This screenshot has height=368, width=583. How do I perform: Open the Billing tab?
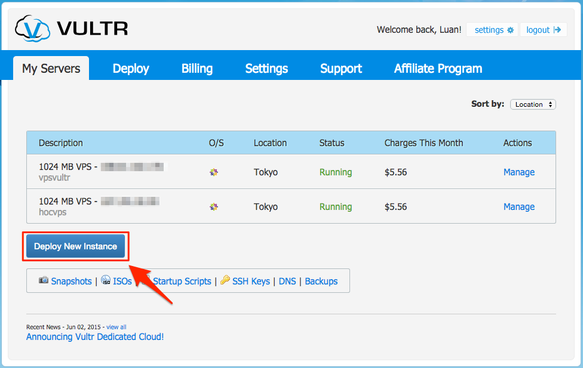pos(197,69)
